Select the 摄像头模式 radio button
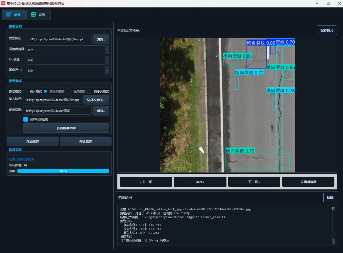The image size is (343, 253). (90, 91)
